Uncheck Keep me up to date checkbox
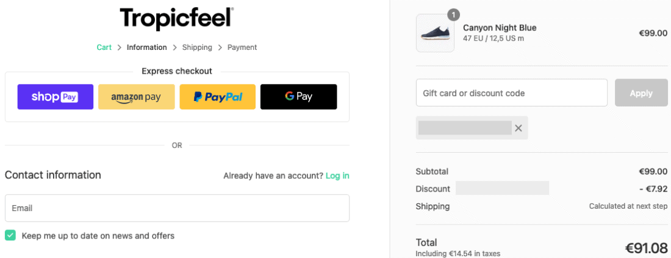The width and height of the screenshot is (671, 258). 10,235
